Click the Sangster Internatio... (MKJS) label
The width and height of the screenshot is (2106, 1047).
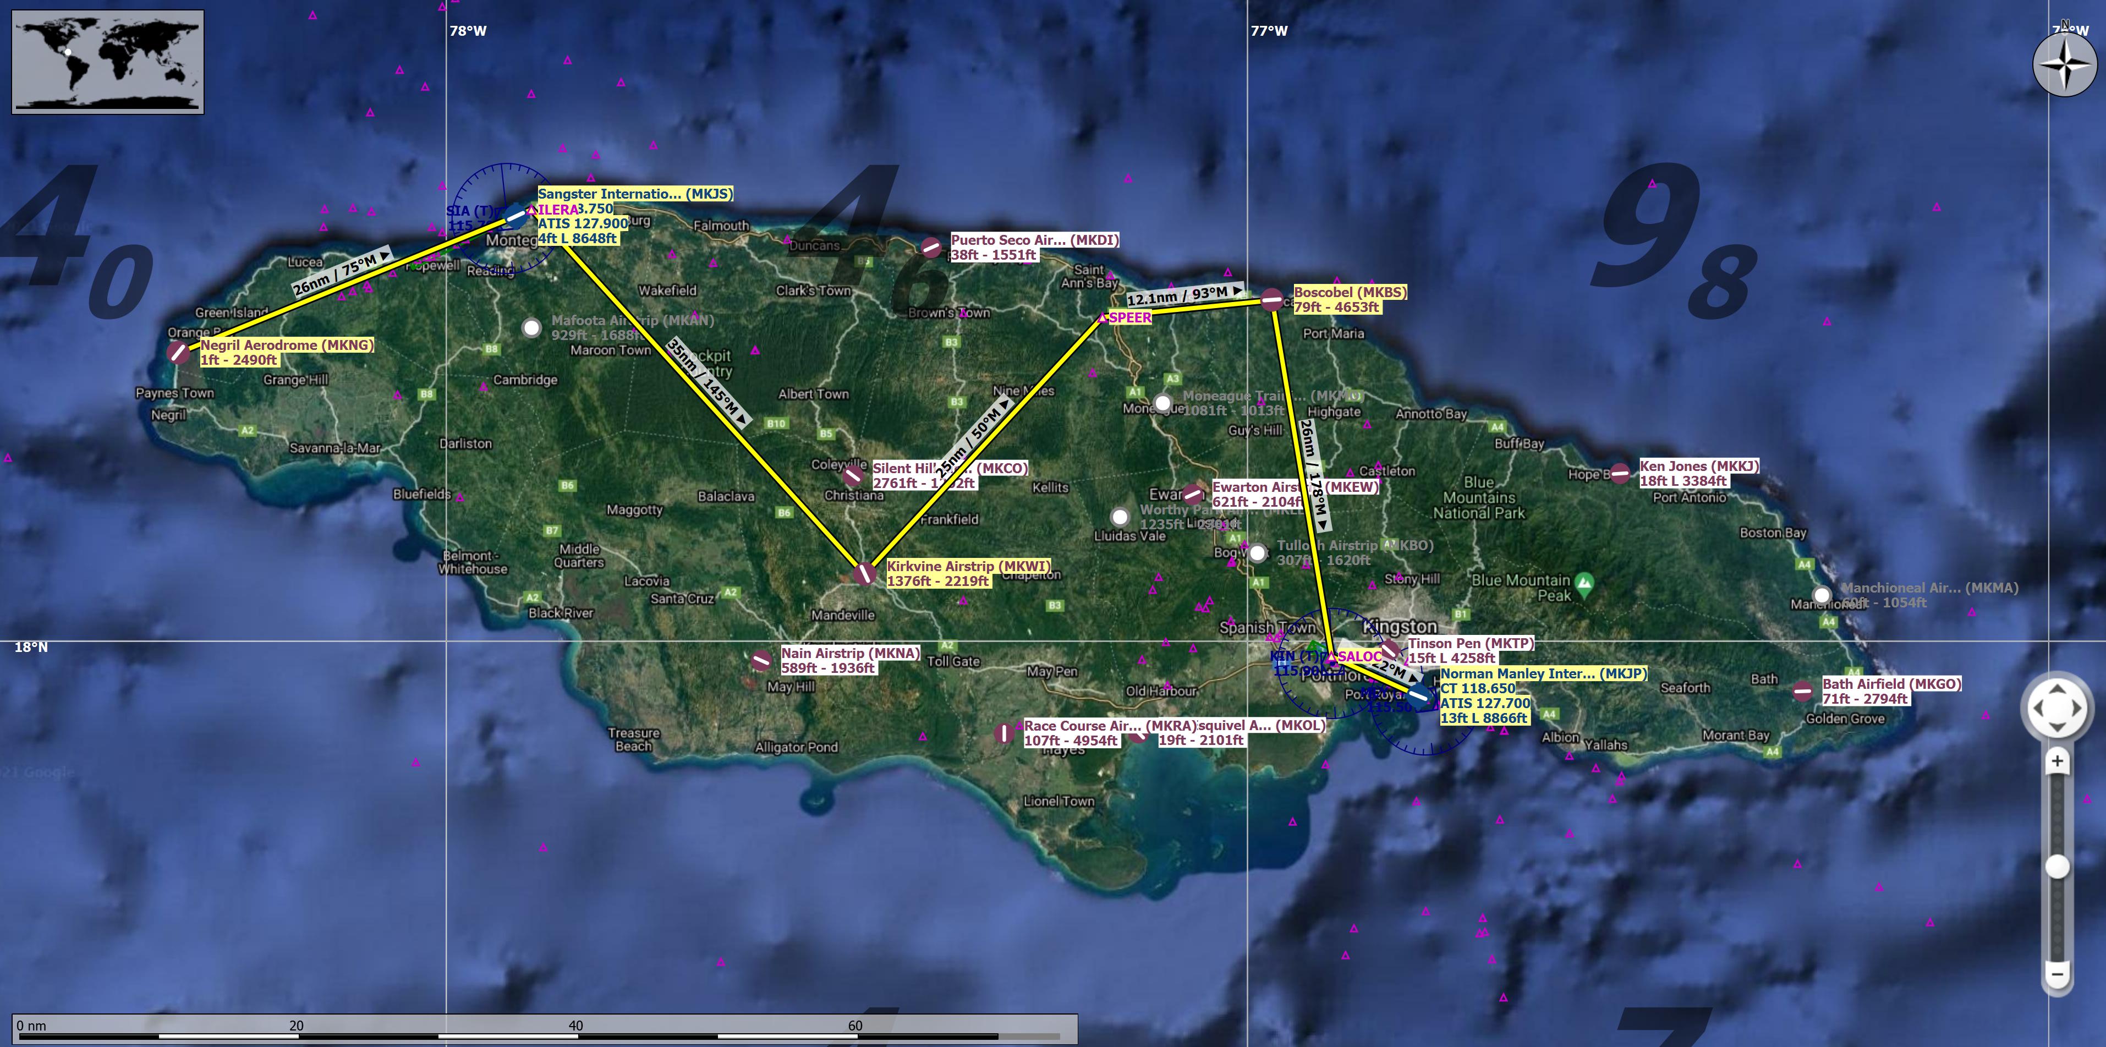tap(635, 194)
